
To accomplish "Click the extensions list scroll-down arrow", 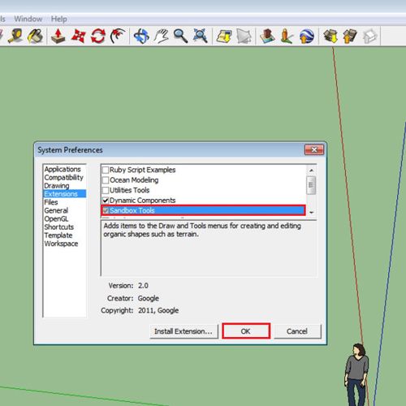I will [x=311, y=213].
